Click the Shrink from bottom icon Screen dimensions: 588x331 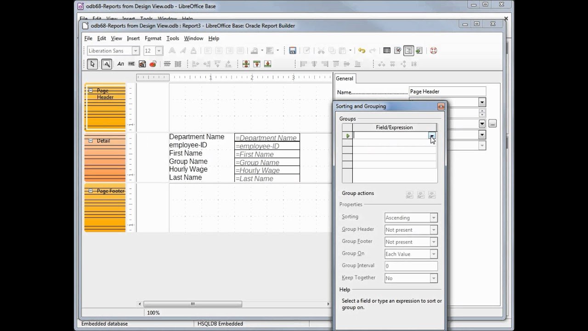tap(267, 64)
